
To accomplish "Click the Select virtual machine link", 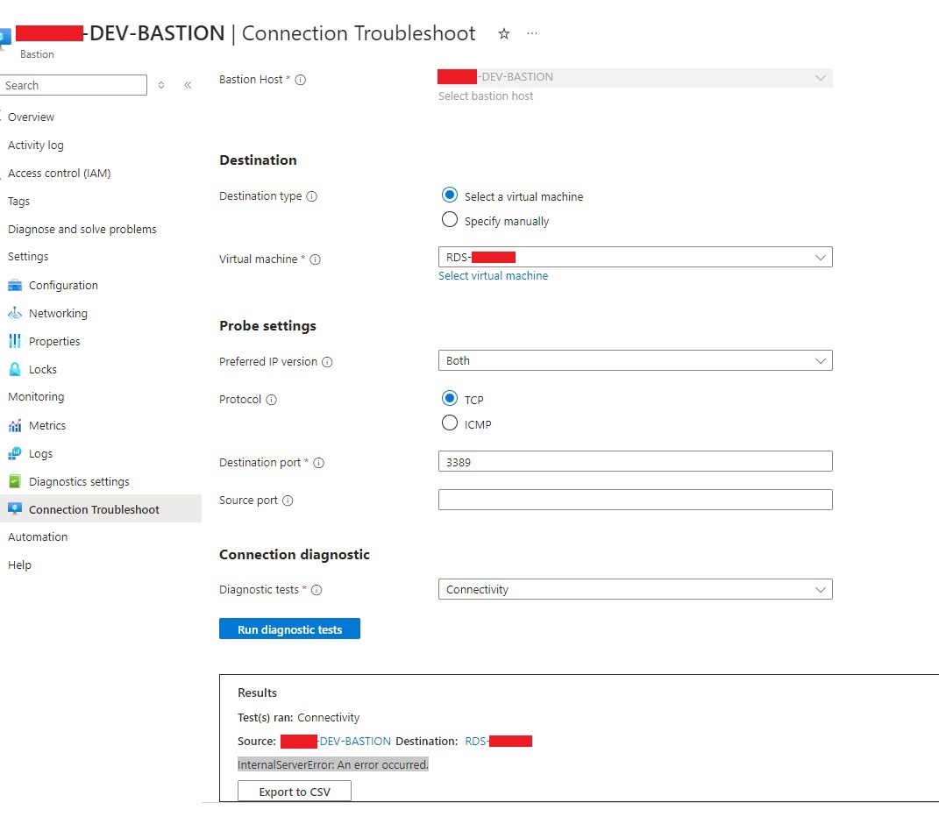I will 494,275.
